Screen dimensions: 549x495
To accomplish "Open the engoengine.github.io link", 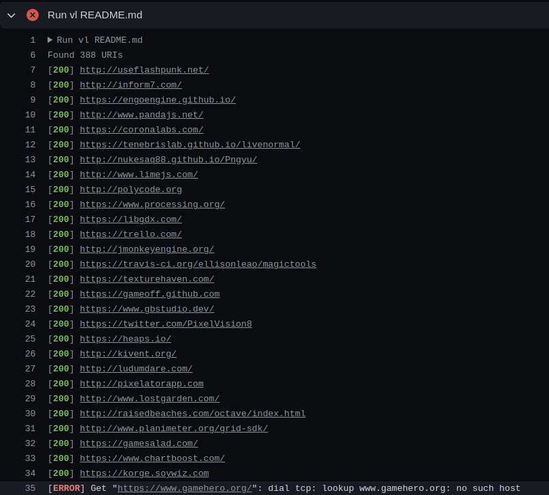I will click(158, 100).
